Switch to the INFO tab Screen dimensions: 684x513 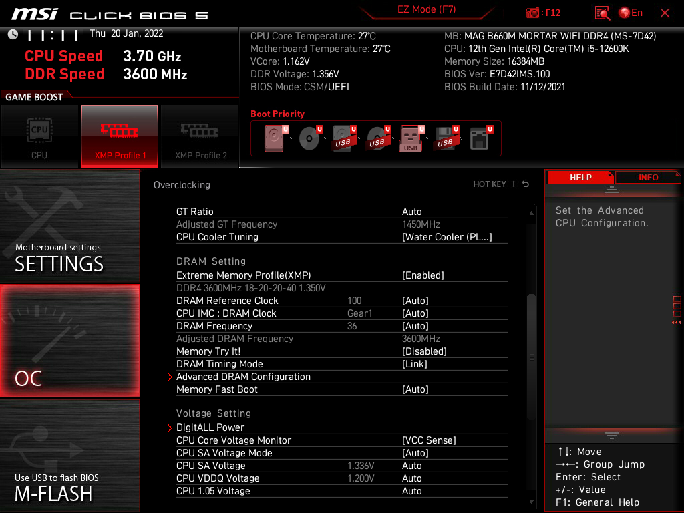coord(648,178)
